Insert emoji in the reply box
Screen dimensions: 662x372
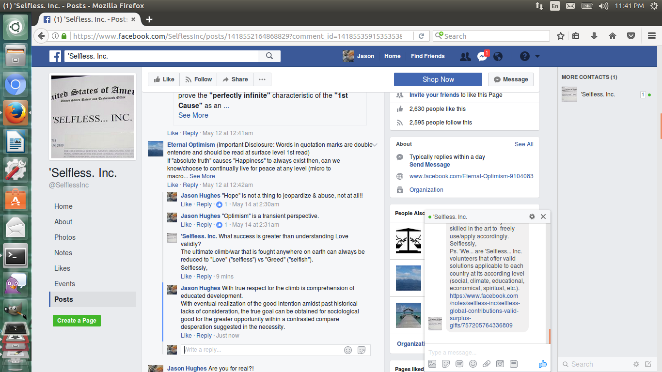(347, 350)
